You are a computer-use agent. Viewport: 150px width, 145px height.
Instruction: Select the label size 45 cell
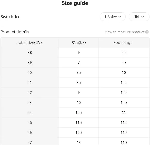[30, 123]
